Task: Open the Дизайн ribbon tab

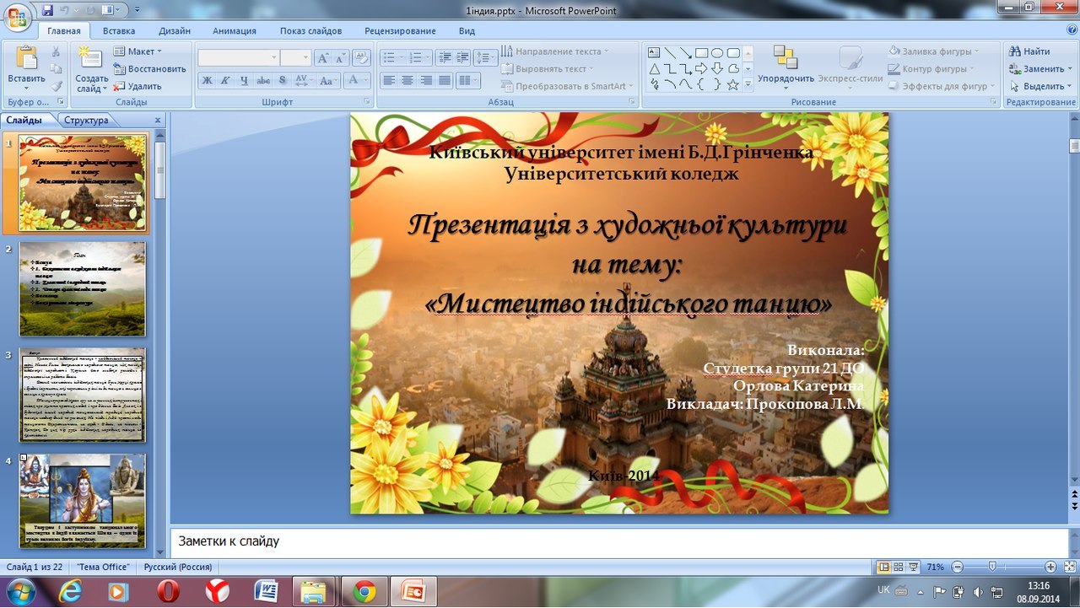Action: 174,31
